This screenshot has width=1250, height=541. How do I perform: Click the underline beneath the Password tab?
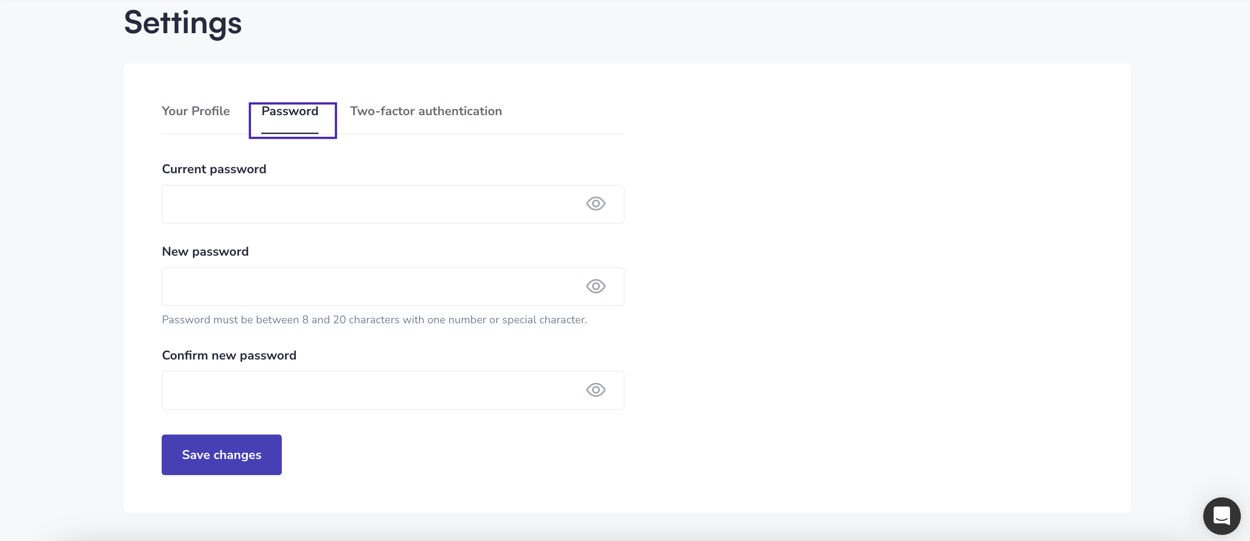[x=290, y=133]
